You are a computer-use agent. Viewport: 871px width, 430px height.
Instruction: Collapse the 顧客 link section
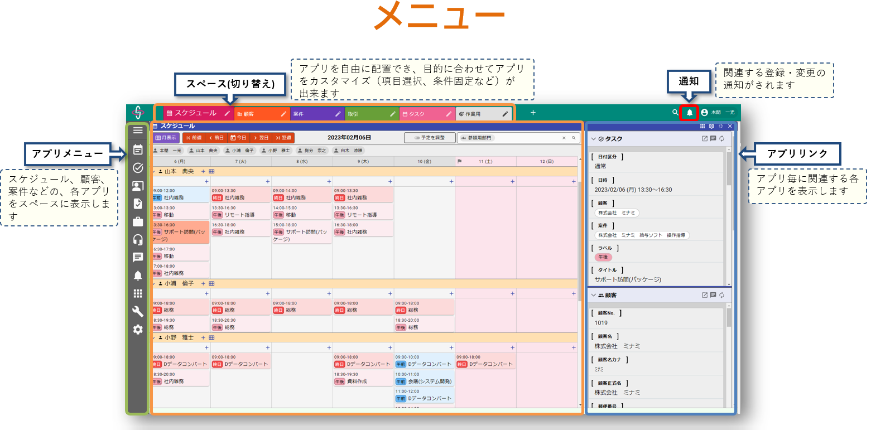(x=593, y=295)
